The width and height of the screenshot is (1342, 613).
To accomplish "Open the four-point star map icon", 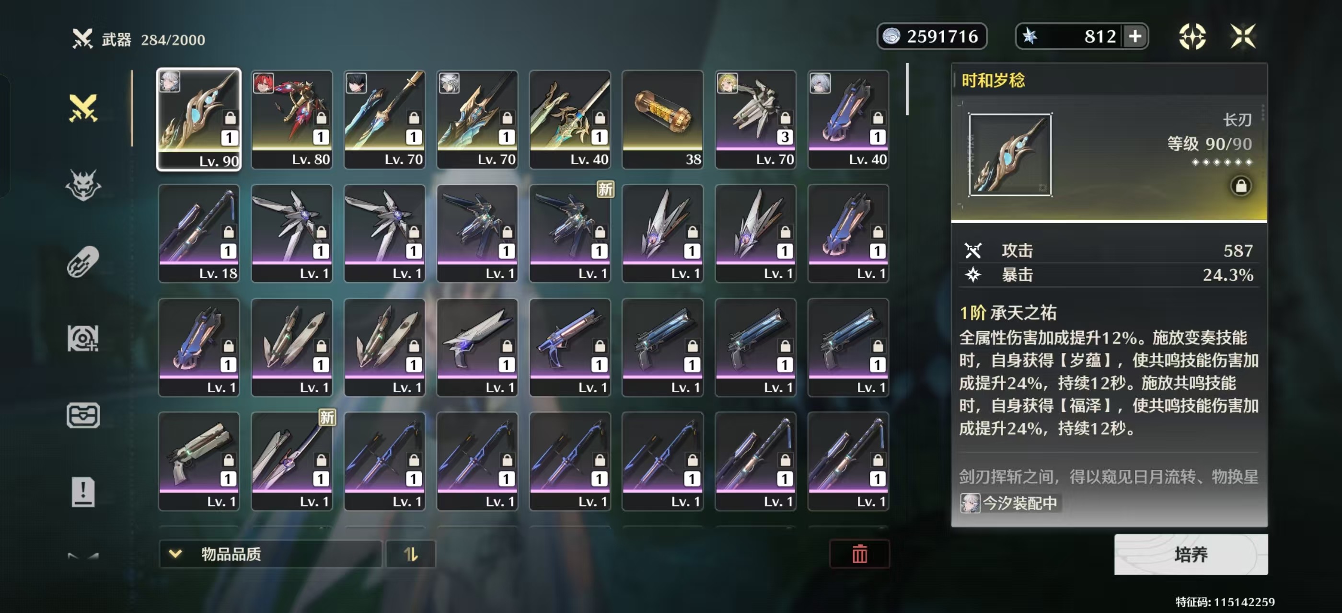I will 1192,36.
